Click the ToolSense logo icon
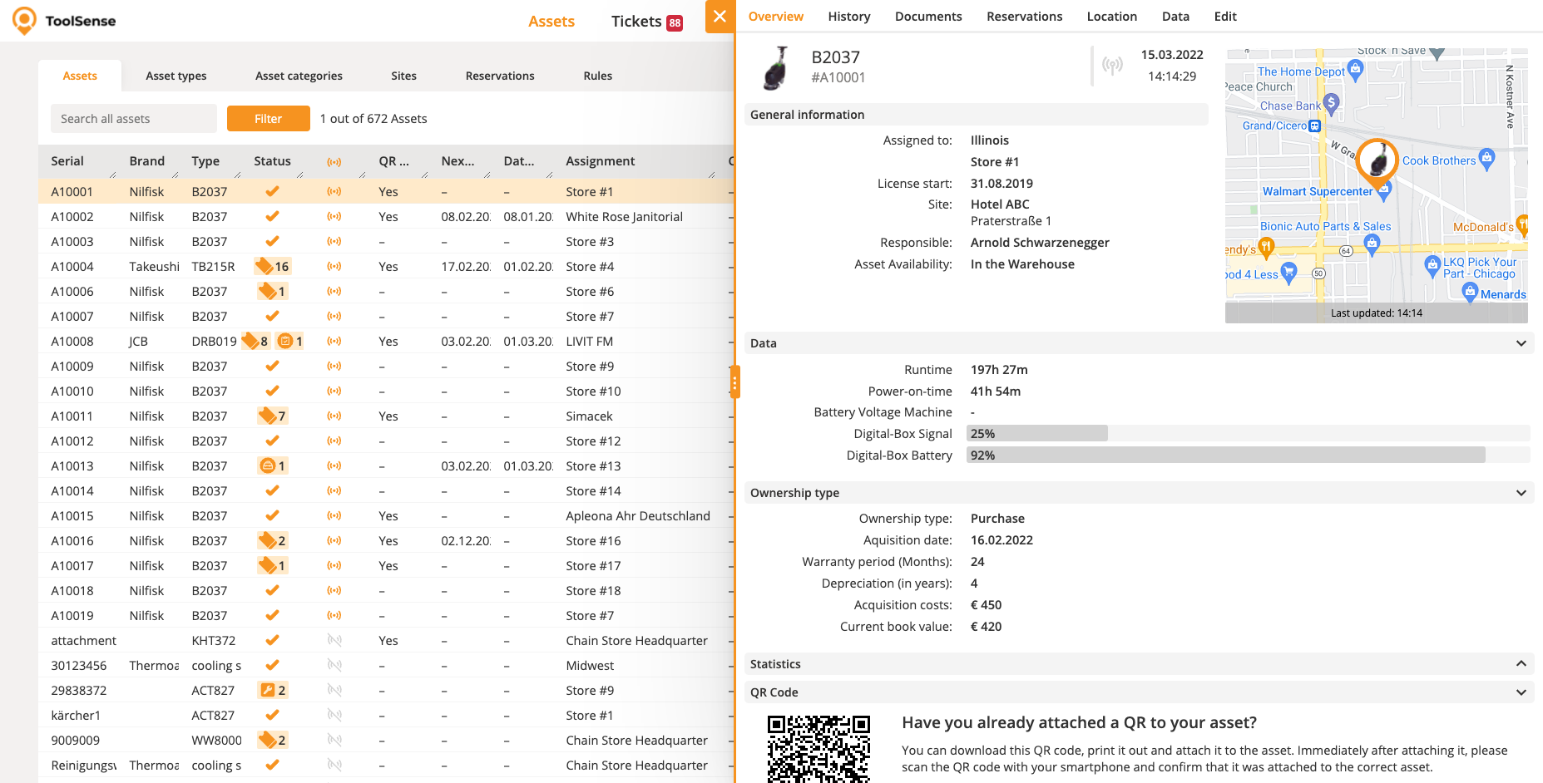 tap(24, 20)
